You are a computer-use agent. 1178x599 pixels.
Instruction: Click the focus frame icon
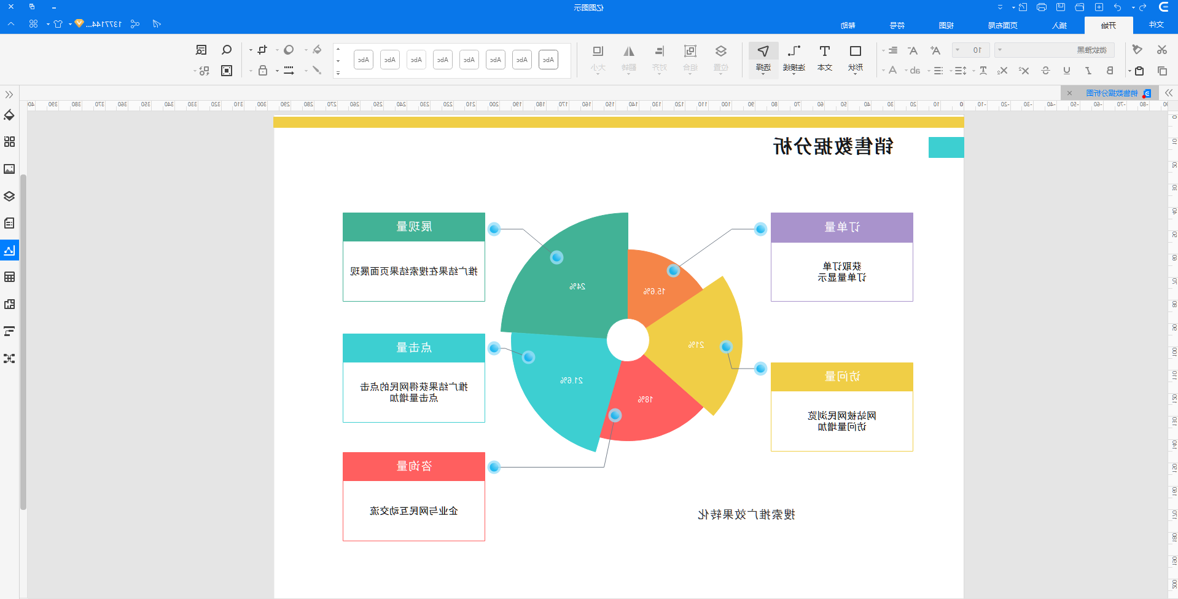coord(227,71)
